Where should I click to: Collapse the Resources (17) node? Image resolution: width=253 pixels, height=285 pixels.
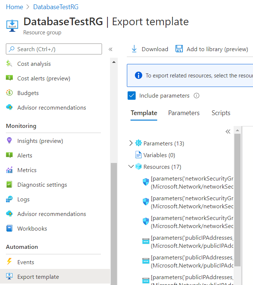(x=131, y=166)
